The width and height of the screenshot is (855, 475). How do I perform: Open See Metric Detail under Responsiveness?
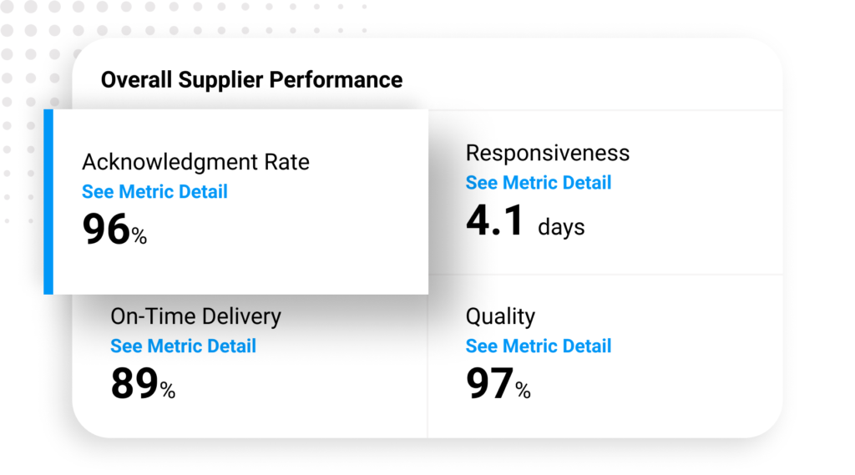pyautogui.click(x=539, y=183)
